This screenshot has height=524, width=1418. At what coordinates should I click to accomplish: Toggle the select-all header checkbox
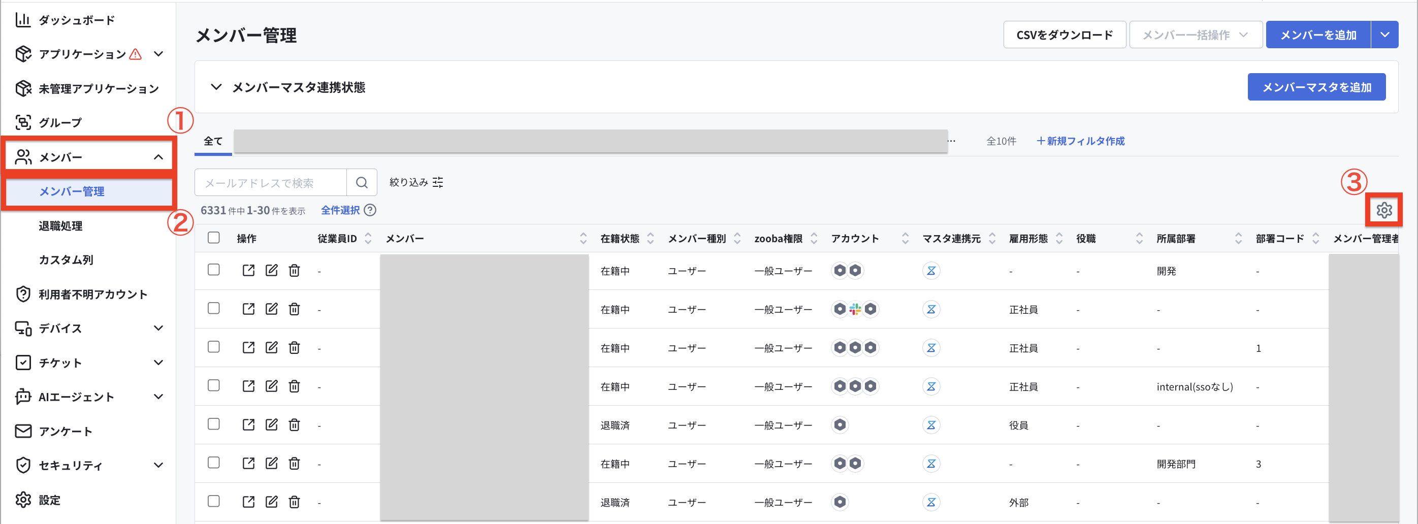tap(214, 237)
